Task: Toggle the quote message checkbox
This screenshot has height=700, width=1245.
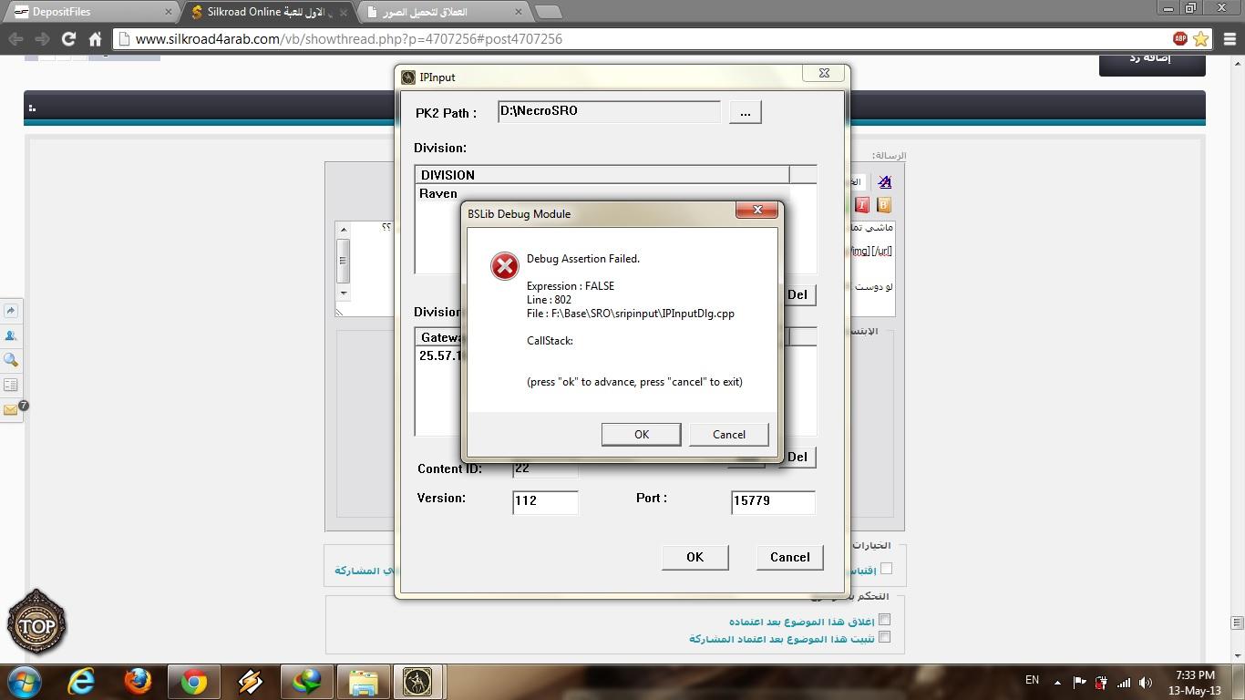Action: click(x=886, y=568)
